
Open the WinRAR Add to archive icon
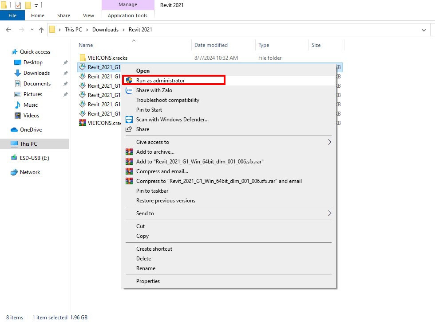(x=129, y=152)
